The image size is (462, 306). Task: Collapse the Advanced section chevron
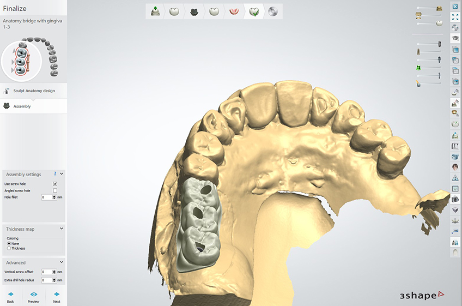[x=62, y=262]
